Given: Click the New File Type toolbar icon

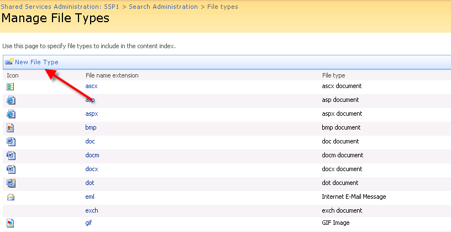Looking at the screenshot, I should [x=9, y=61].
